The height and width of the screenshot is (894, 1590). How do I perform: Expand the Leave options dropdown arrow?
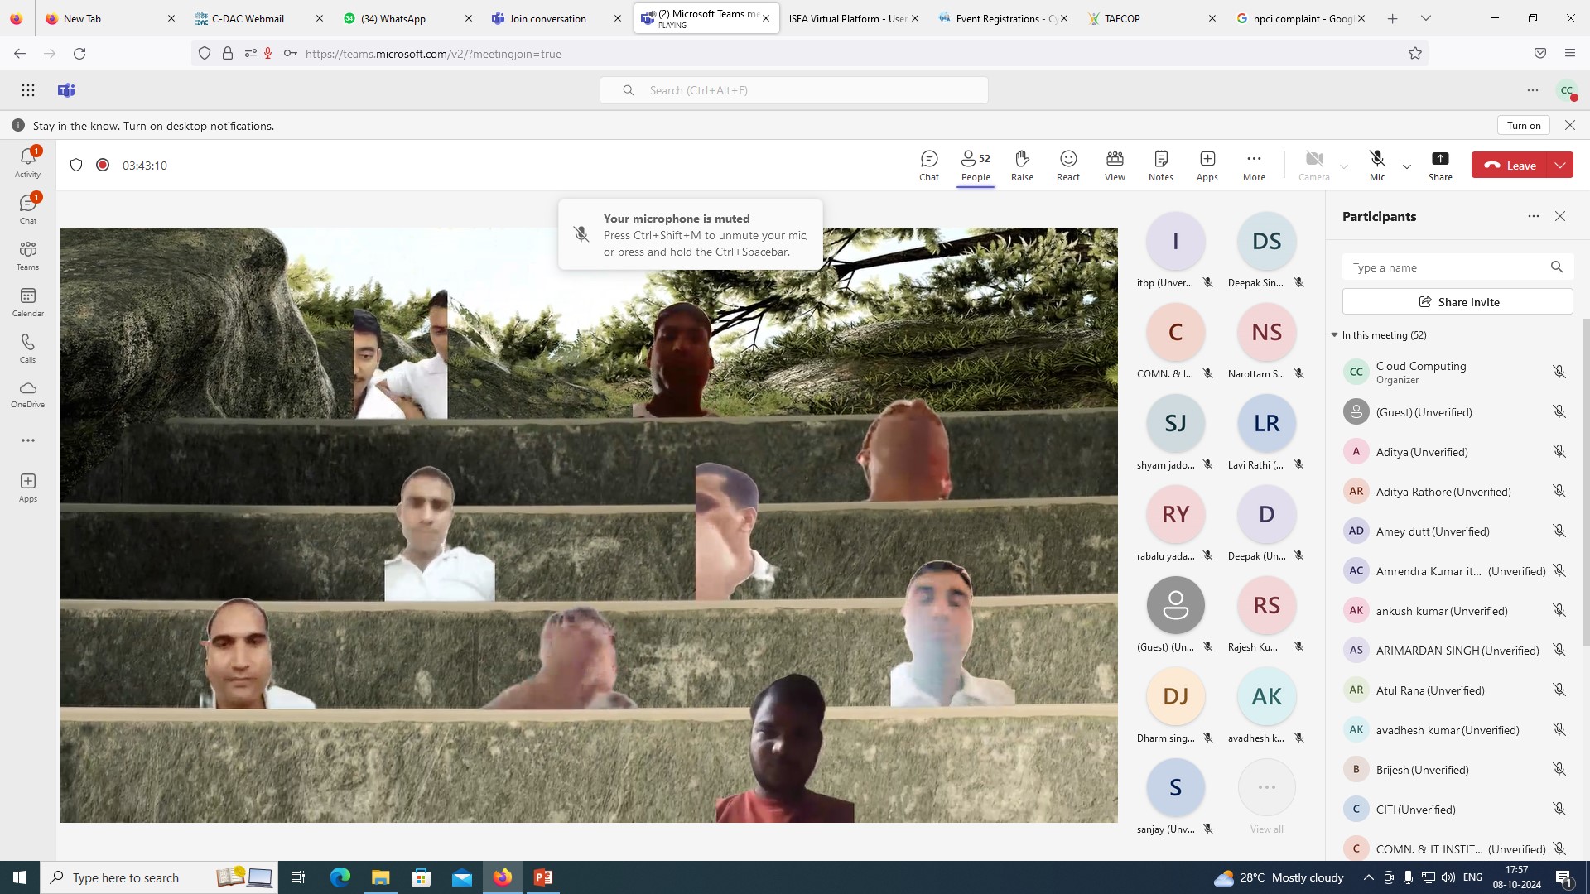coord(1560,165)
